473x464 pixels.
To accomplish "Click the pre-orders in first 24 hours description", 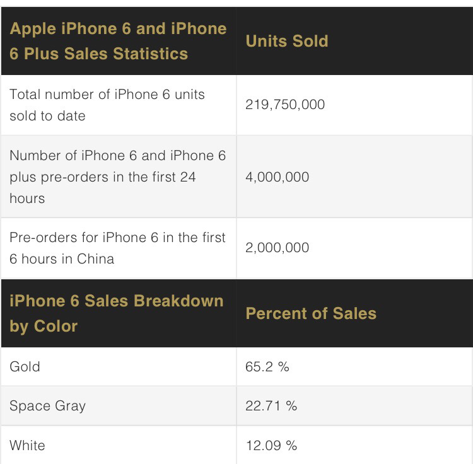I will (117, 177).
